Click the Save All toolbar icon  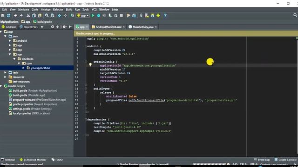click(3, 15)
